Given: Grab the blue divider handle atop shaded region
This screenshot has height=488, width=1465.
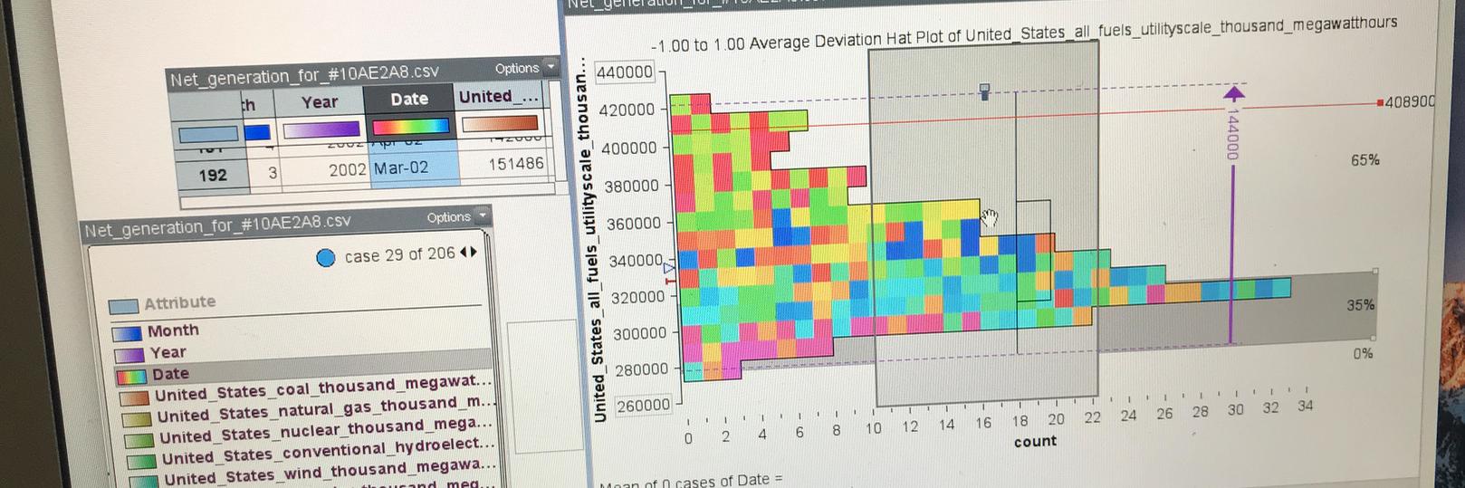Looking at the screenshot, I should (984, 91).
